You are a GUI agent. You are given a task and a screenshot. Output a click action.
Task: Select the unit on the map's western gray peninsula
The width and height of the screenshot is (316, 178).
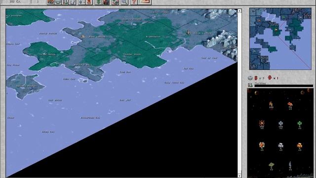pos(82,36)
